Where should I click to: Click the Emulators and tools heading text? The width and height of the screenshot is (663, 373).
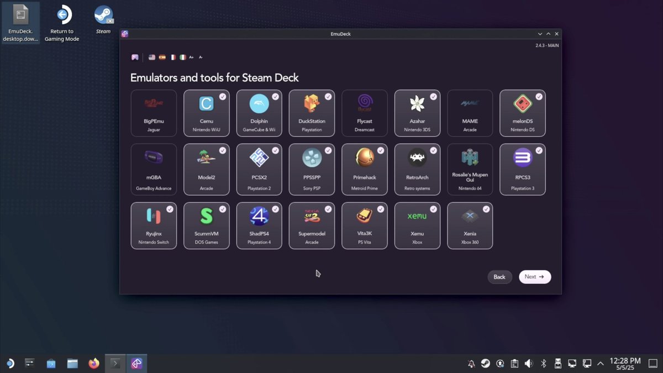[214, 77]
